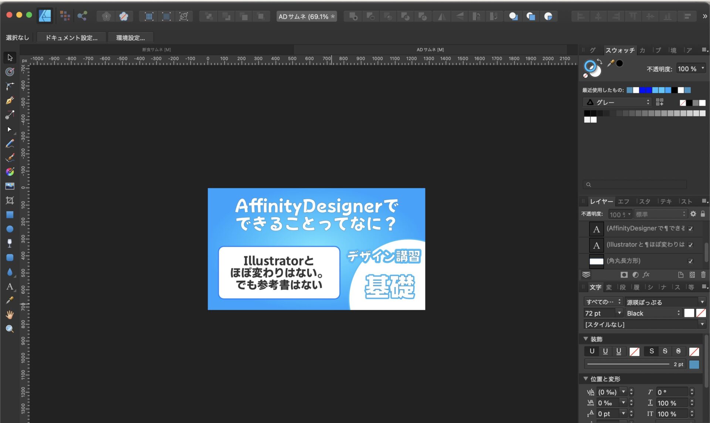Select the Move tool arrow
The width and height of the screenshot is (710, 423).
coord(10,57)
